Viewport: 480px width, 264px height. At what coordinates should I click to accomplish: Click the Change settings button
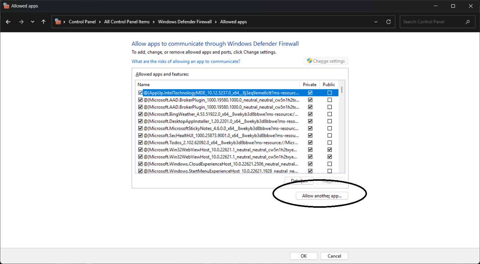coord(326,61)
